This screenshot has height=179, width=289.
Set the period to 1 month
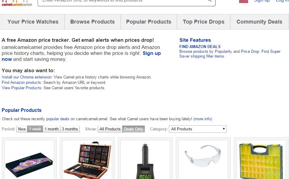(x=51, y=129)
